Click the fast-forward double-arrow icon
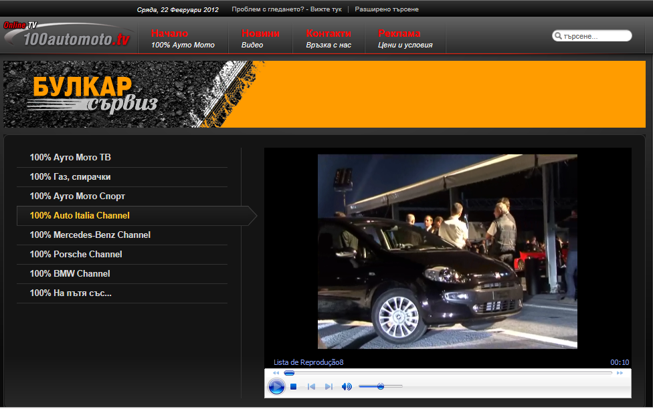This screenshot has height=409, width=653. [620, 373]
